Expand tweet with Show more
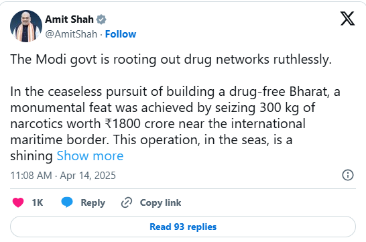Image resolution: width=366 pixels, height=242 pixels. (90, 156)
